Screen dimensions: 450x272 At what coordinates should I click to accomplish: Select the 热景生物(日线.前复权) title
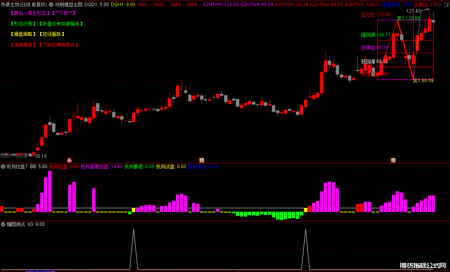(24, 5)
